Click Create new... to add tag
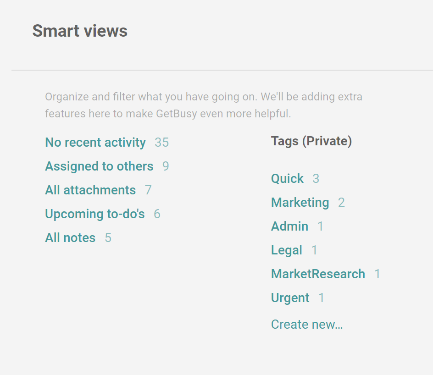 click(307, 324)
